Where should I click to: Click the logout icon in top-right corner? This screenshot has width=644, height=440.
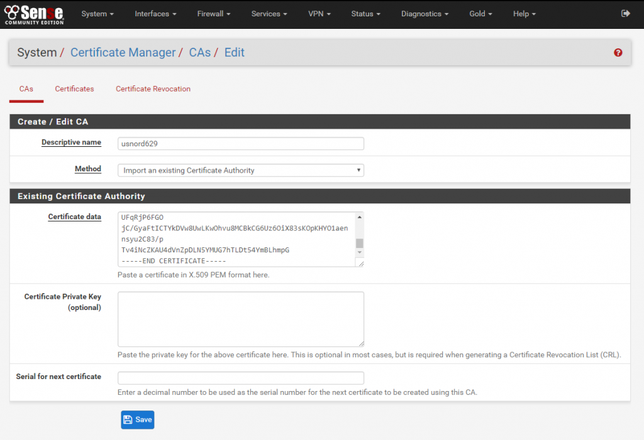(625, 13)
